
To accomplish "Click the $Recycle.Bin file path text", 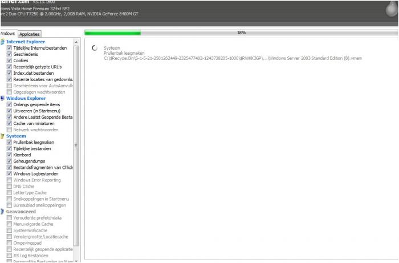I will coord(233,58).
